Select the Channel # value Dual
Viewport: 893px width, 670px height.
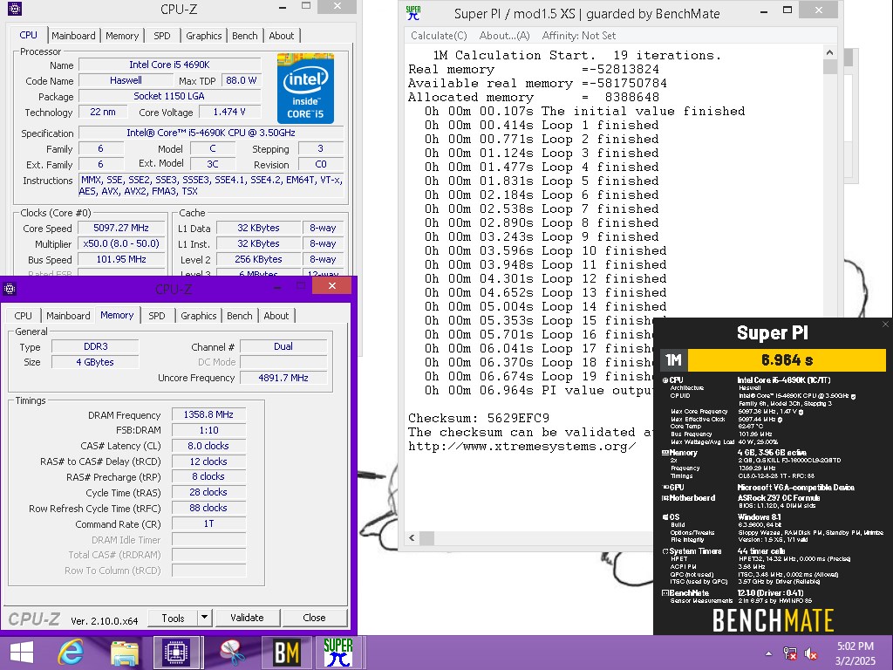(x=283, y=346)
